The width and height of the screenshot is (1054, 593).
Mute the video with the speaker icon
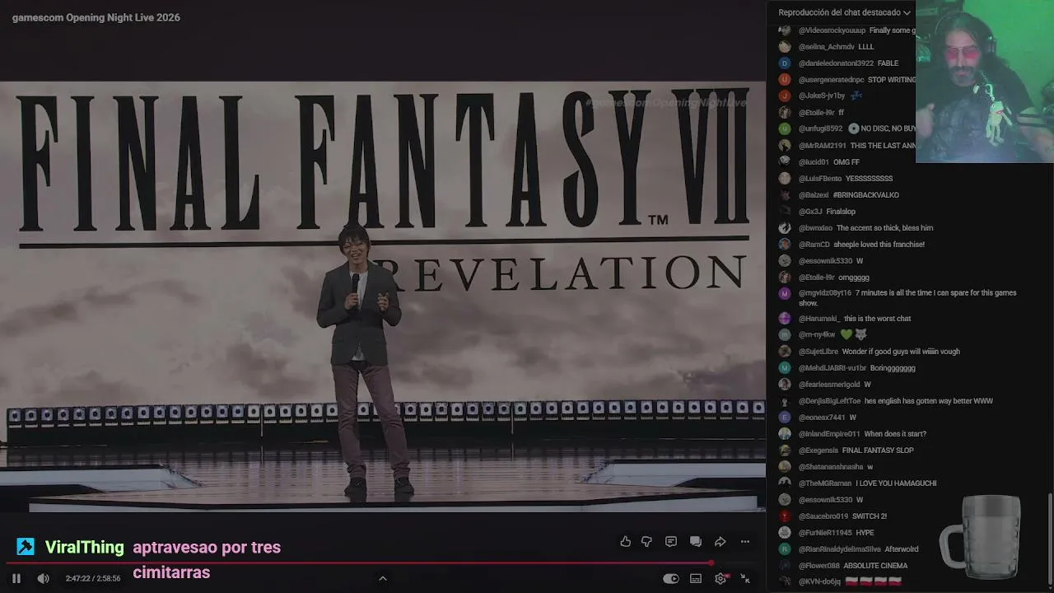(x=43, y=578)
